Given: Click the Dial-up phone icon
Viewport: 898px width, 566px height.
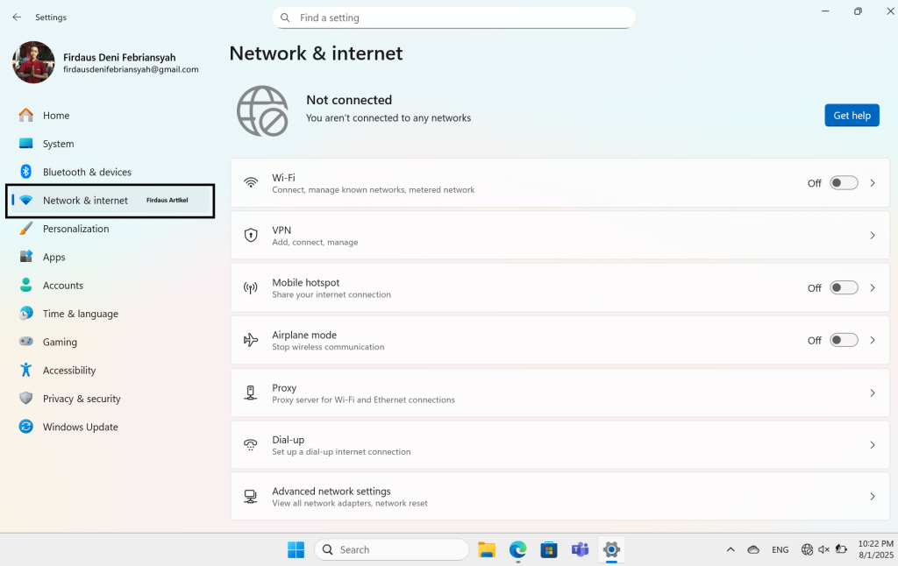Looking at the screenshot, I should [251, 444].
